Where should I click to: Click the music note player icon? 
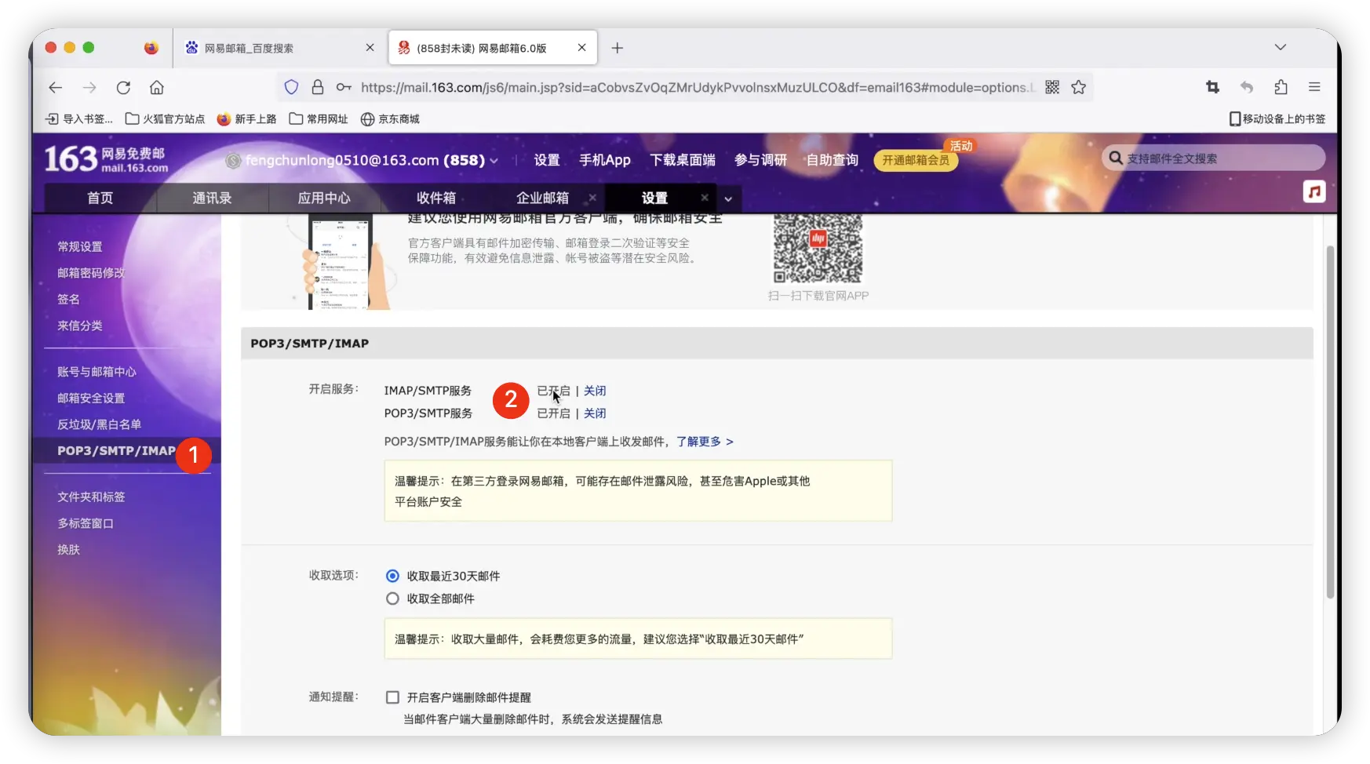[x=1316, y=191]
